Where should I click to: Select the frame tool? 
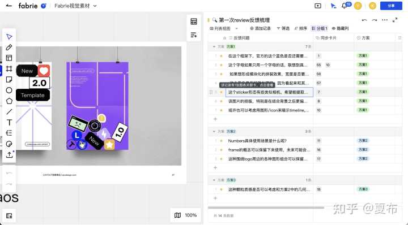[x=9, y=68]
